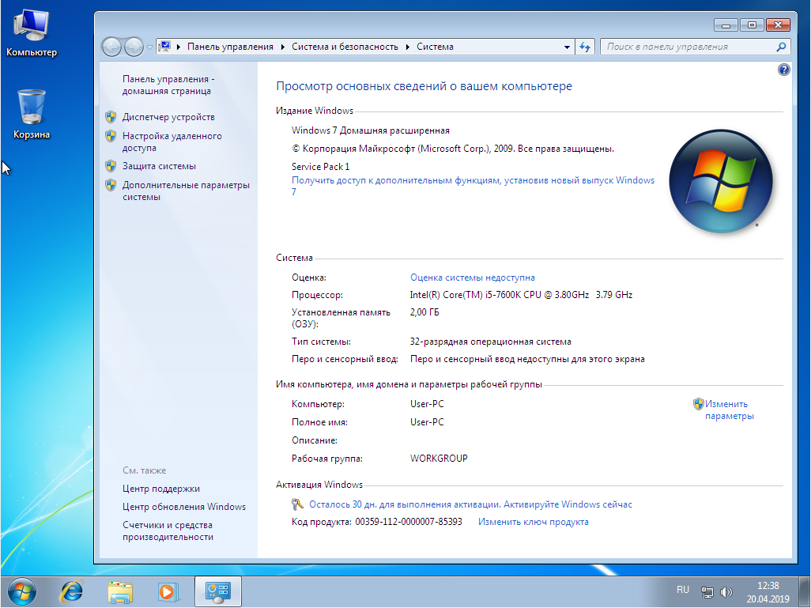
Task: Click the Back navigation arrow
Action: click(x=111, y=47)
